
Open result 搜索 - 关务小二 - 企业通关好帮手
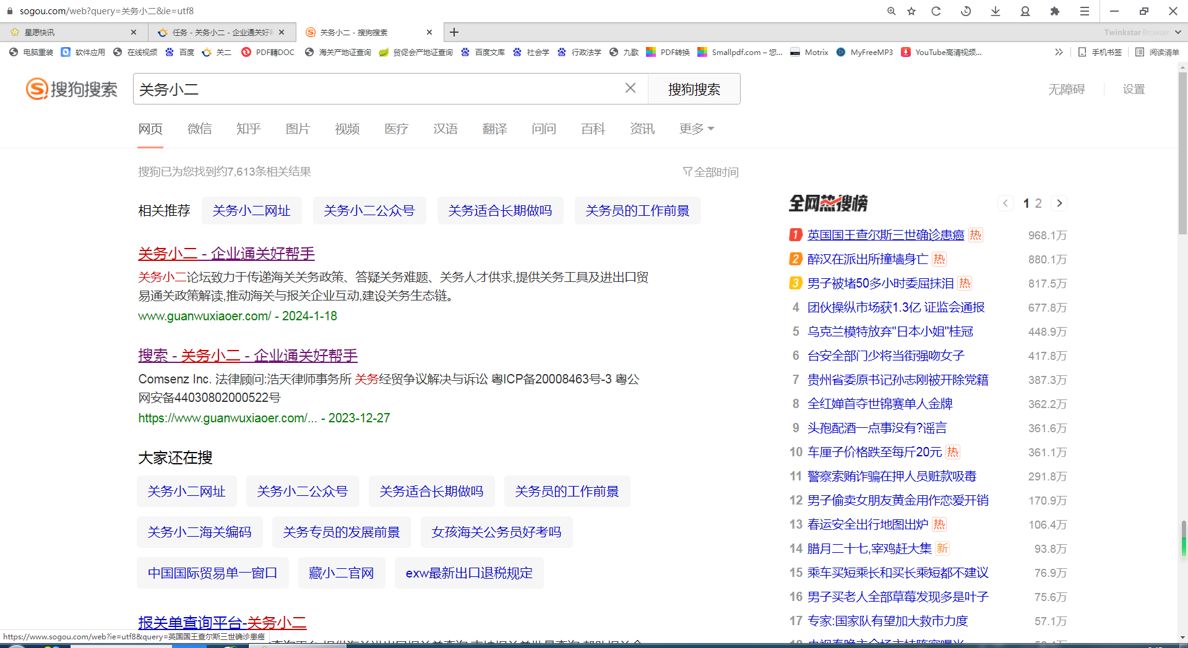[x=248, y=356]
